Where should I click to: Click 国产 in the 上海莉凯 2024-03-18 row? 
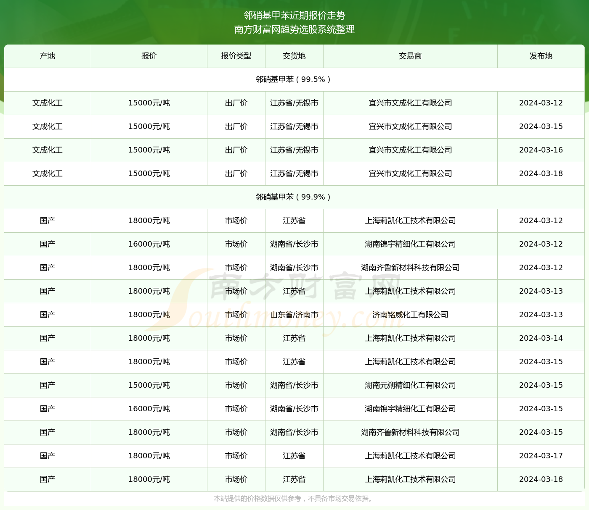pos(48,479)
